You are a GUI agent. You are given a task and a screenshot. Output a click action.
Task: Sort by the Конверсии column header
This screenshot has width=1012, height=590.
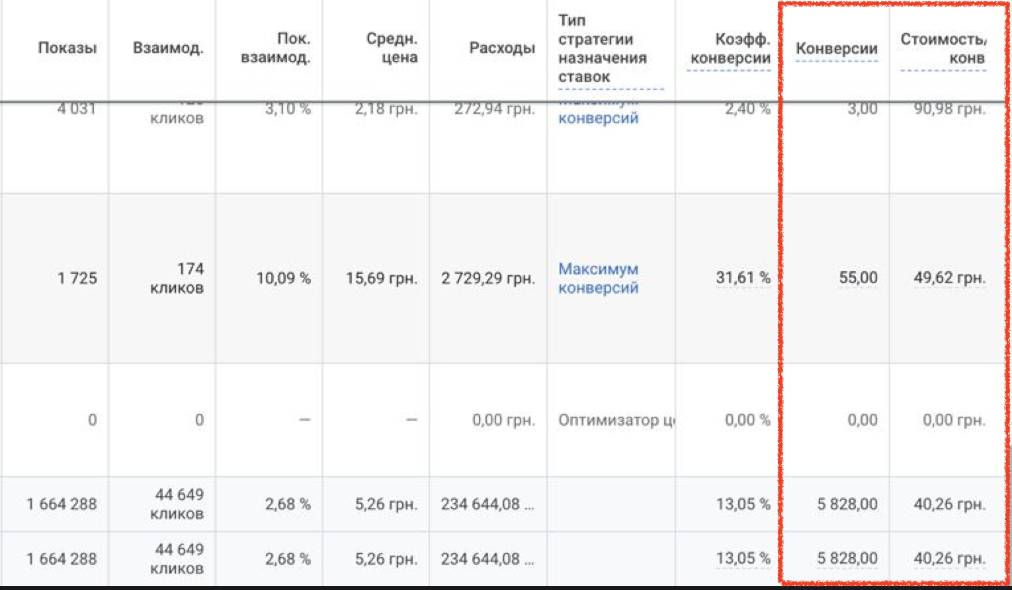coord(836,48)
